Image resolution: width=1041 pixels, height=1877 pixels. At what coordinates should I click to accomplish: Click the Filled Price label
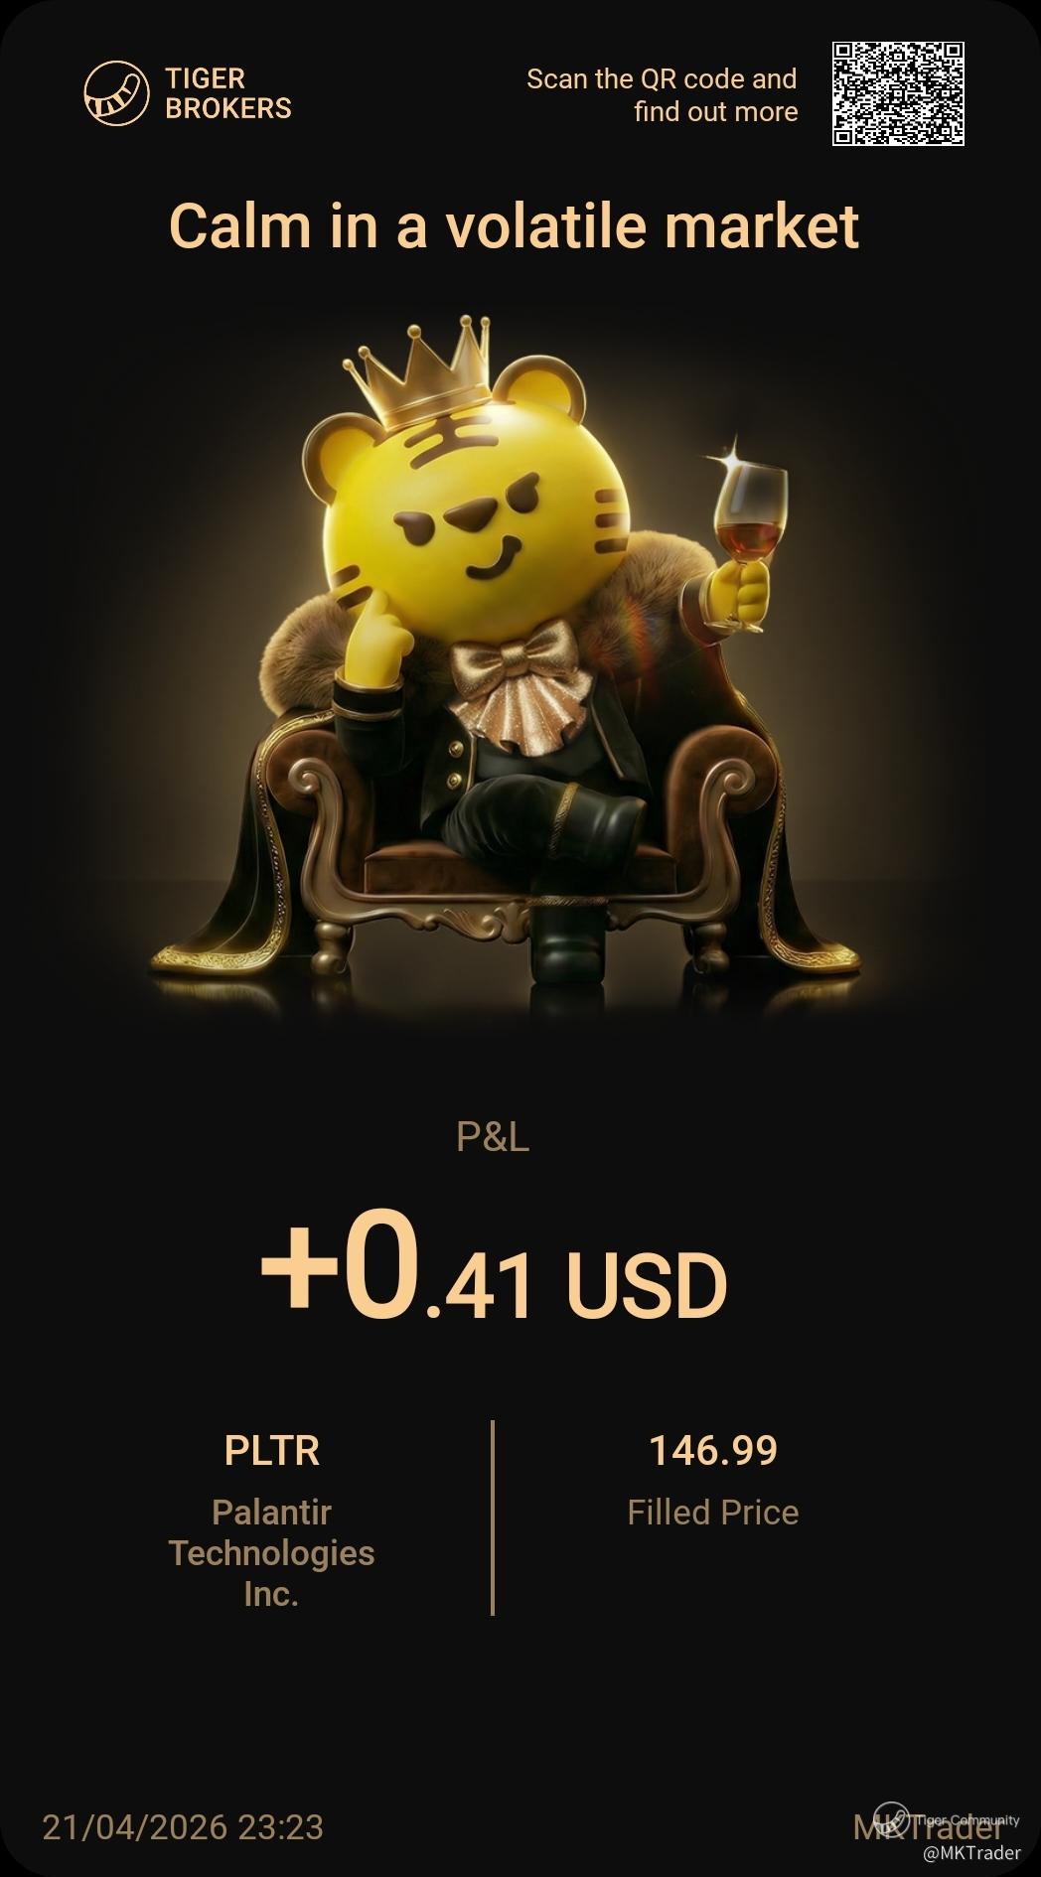click(x=713, y=1512)
